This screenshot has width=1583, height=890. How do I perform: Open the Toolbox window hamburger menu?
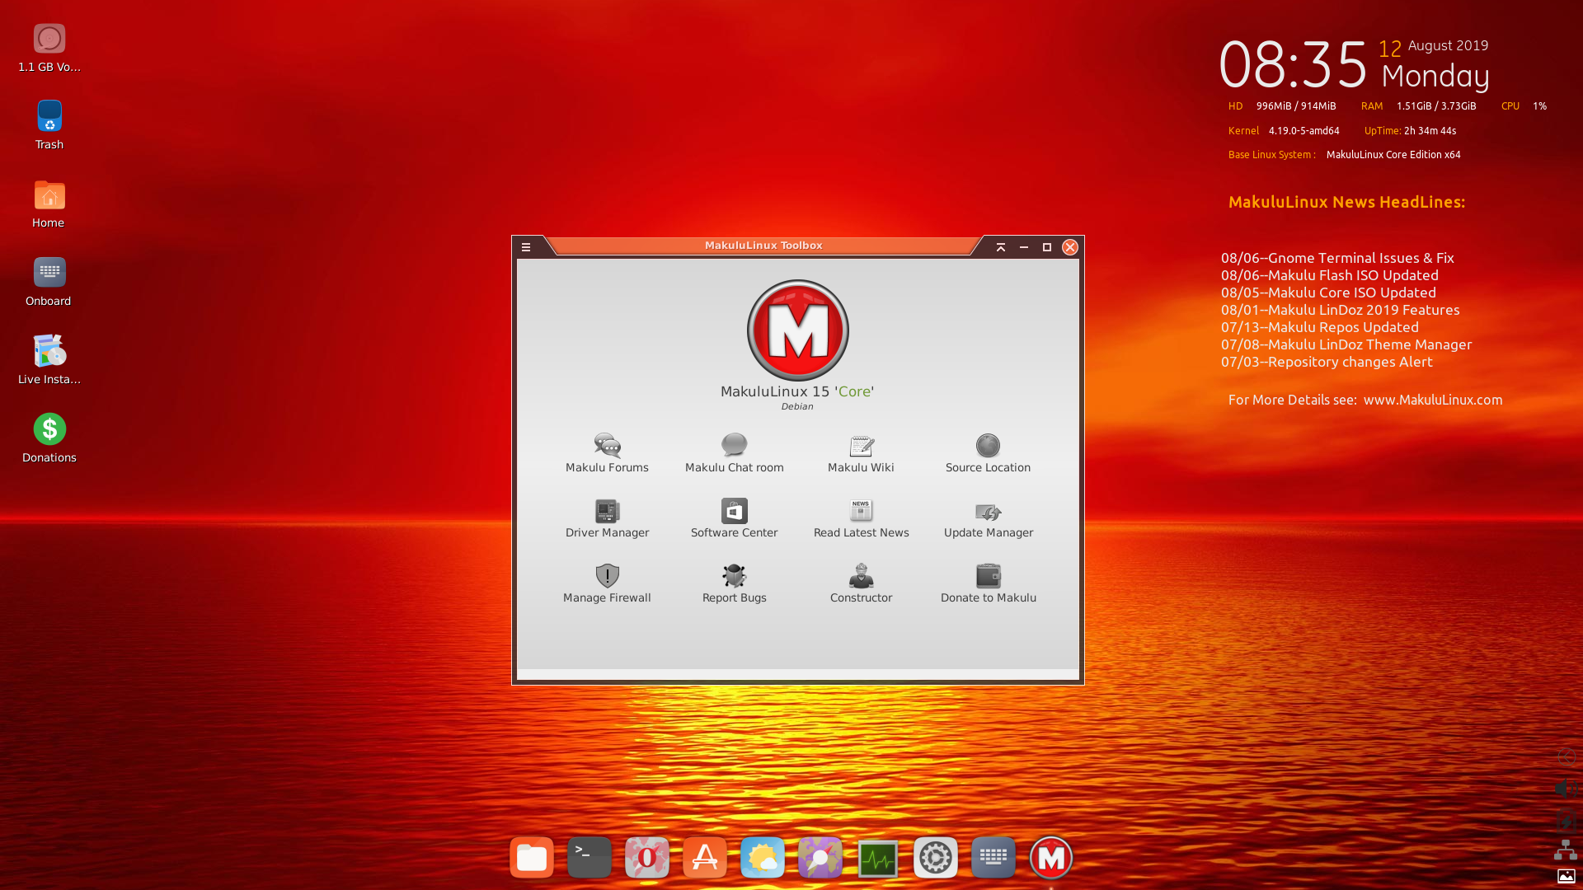pyautogui.click(x=525, y=246)
